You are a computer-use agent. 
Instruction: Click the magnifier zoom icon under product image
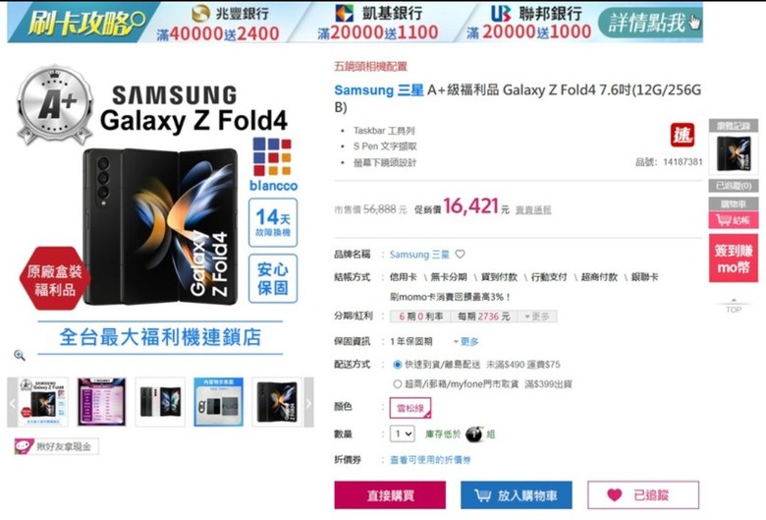pyautogui.click(x=20, y=355)
